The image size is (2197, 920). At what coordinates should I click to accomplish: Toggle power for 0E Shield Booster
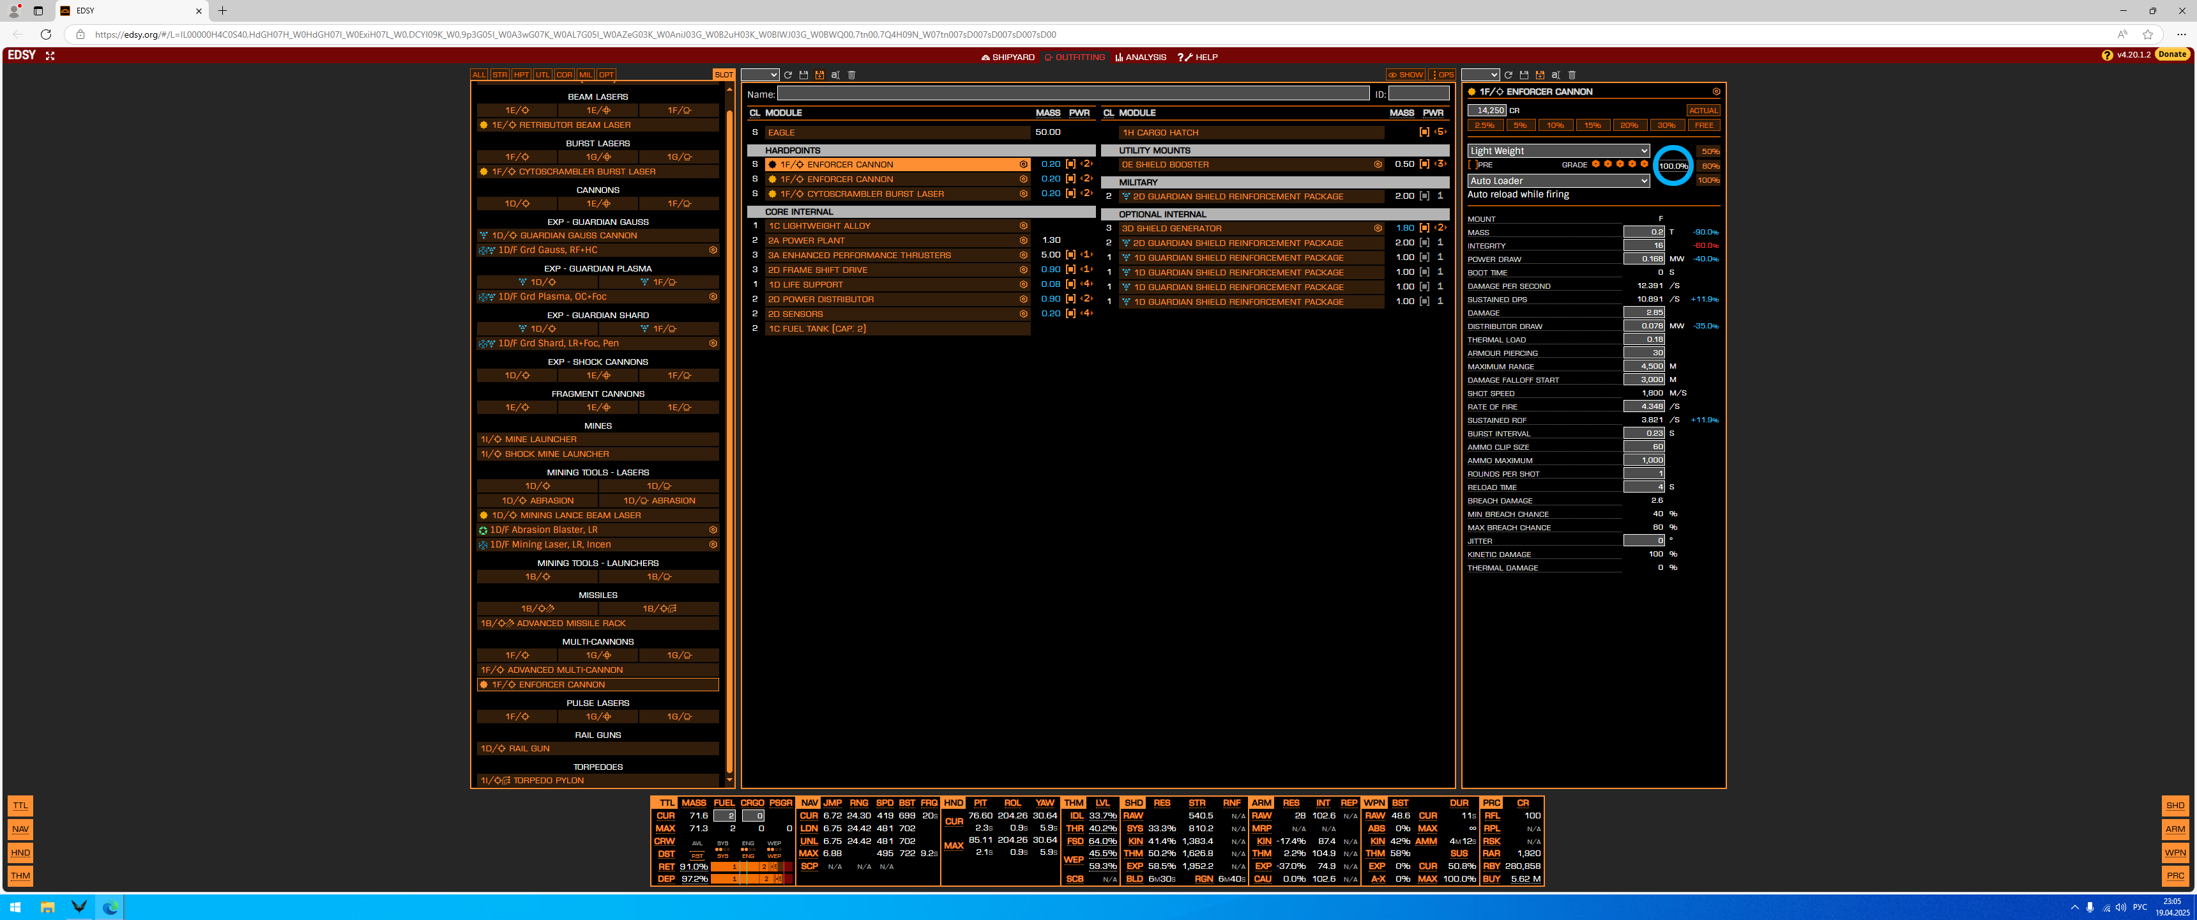[x=1424, y=164]
